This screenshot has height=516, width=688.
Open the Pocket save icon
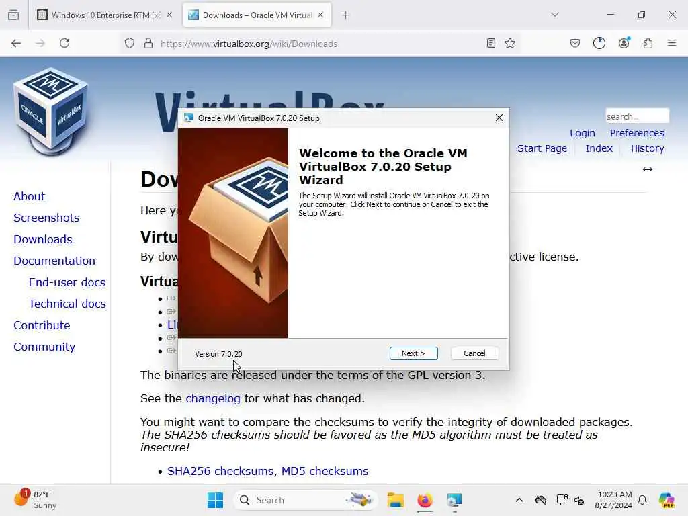575,43
